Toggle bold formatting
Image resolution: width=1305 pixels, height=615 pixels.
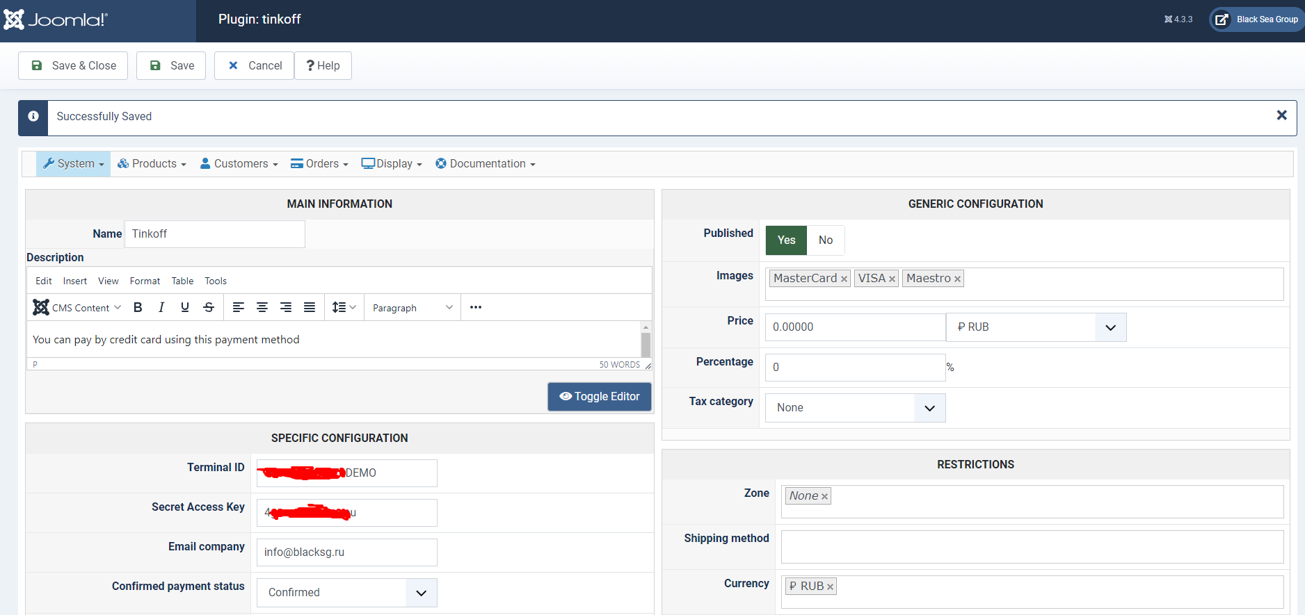pos(138,307)
